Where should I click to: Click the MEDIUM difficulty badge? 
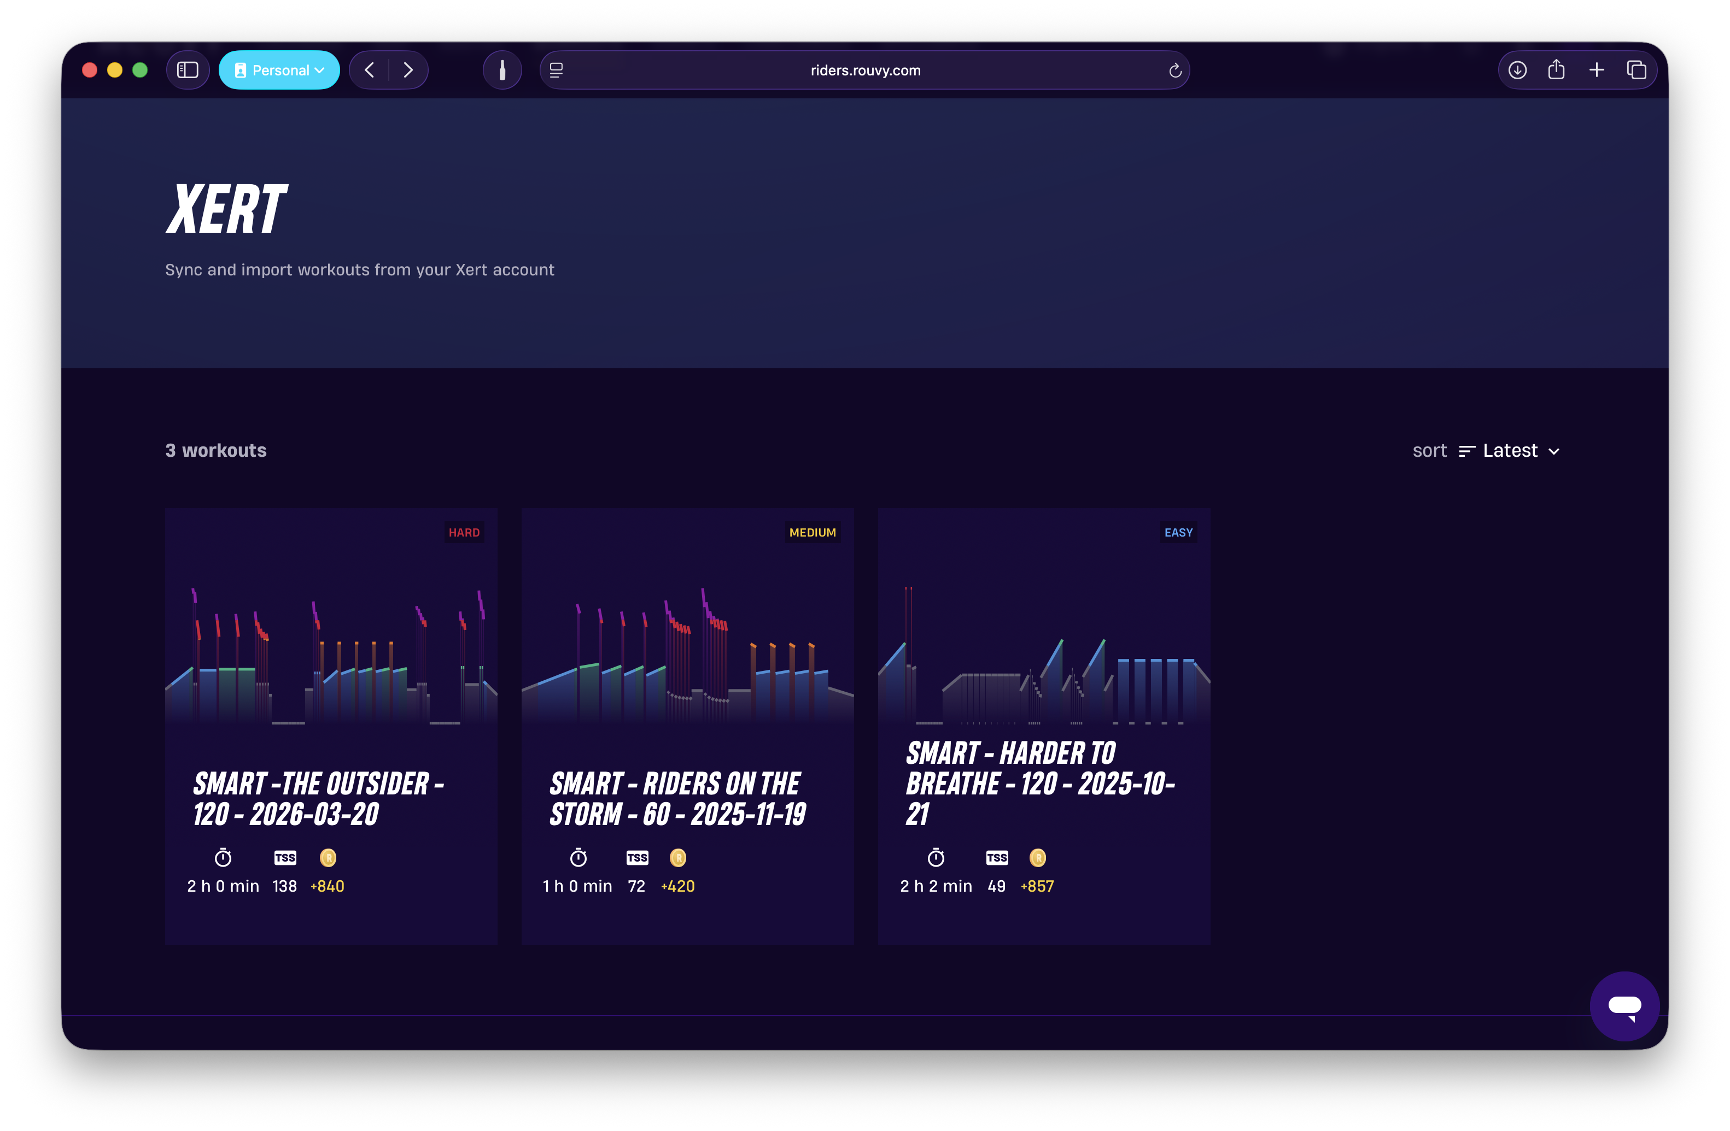point(813,533)
